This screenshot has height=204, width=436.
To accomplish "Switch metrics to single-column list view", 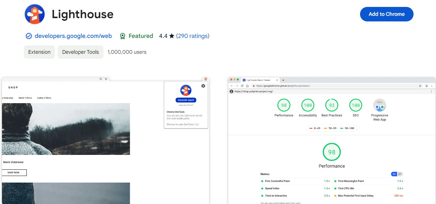I will click(x=400, y=174).
